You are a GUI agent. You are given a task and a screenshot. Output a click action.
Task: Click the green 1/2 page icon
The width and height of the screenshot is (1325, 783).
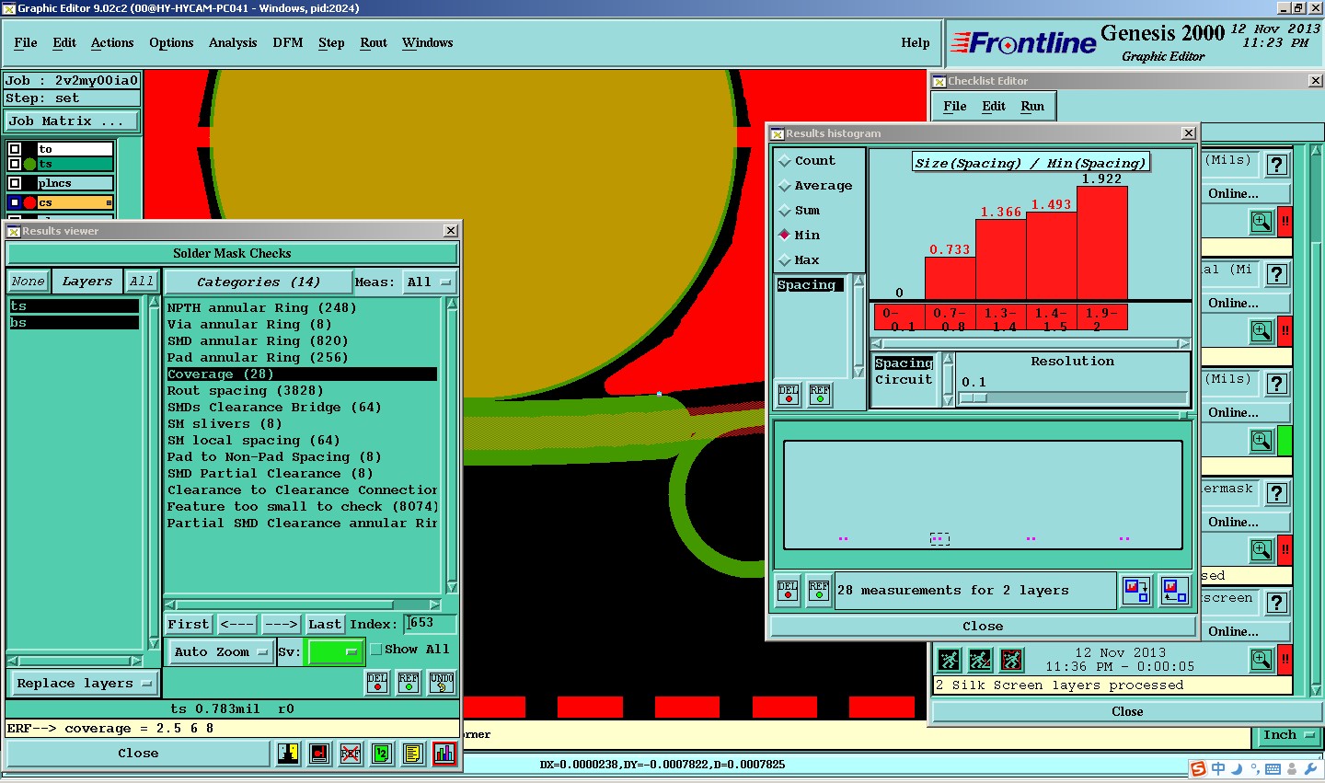point(382,754)
